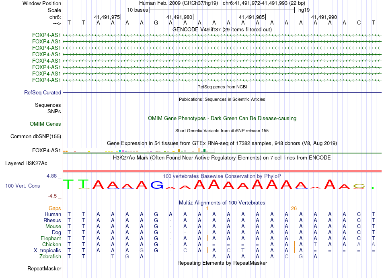382x278 pixels.
Task: Click the Zebrafish alignment species label
Action: (x=50, y=257)
